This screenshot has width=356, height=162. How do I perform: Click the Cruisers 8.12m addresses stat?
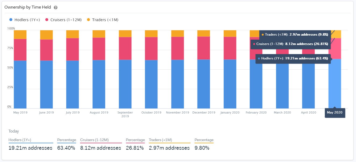(x=100, y=148)
